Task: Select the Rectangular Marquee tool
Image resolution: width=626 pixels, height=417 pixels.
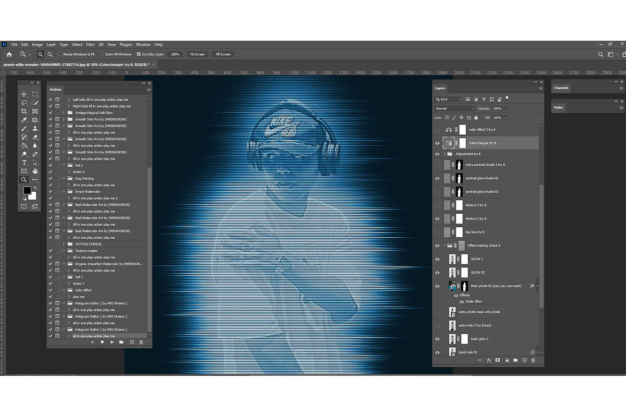Action: pos(35,94)
